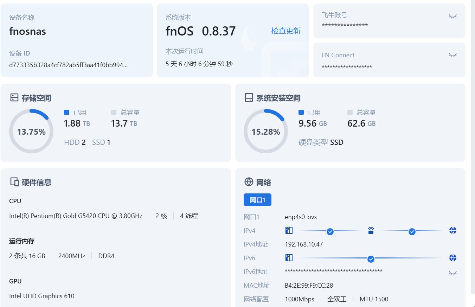
Task: Click the 硬件信息 header icon
Action: click(x=14, y=182)
